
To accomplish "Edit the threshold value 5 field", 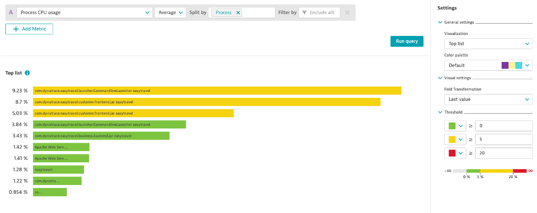I will tap(504, 139).
